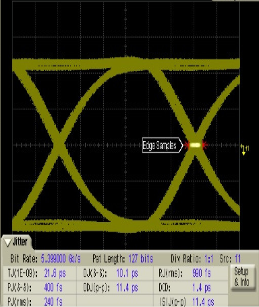Click the TJ(1E-09) label

[x=23, y=273]
